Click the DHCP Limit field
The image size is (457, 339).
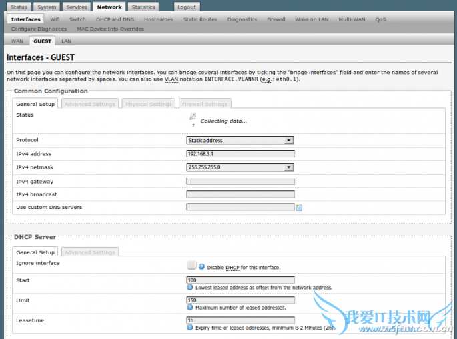coord(240,300)
